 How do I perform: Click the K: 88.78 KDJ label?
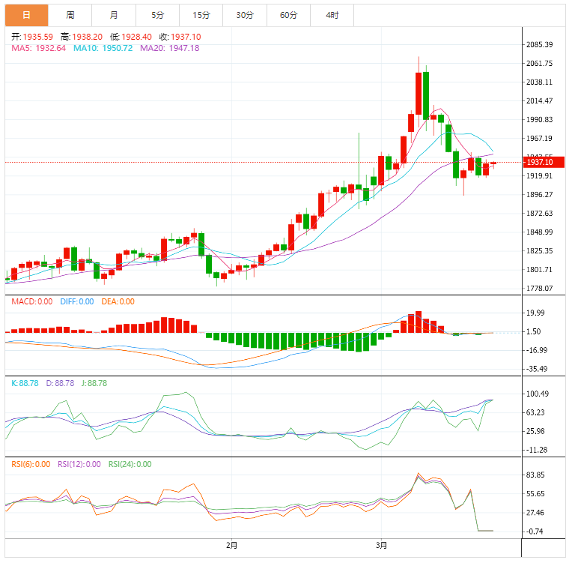(25, 383)
